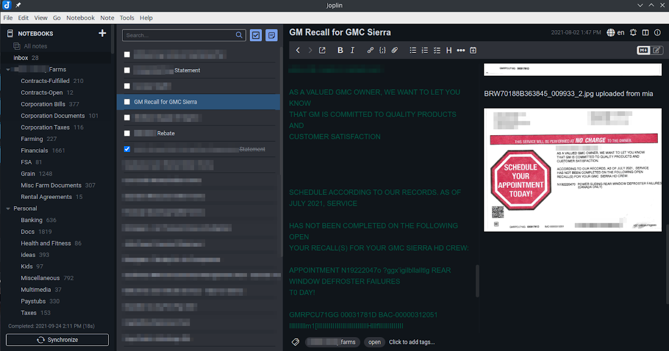Set an alarm with bell icon
669x351 pixels.
coord(633,32)
